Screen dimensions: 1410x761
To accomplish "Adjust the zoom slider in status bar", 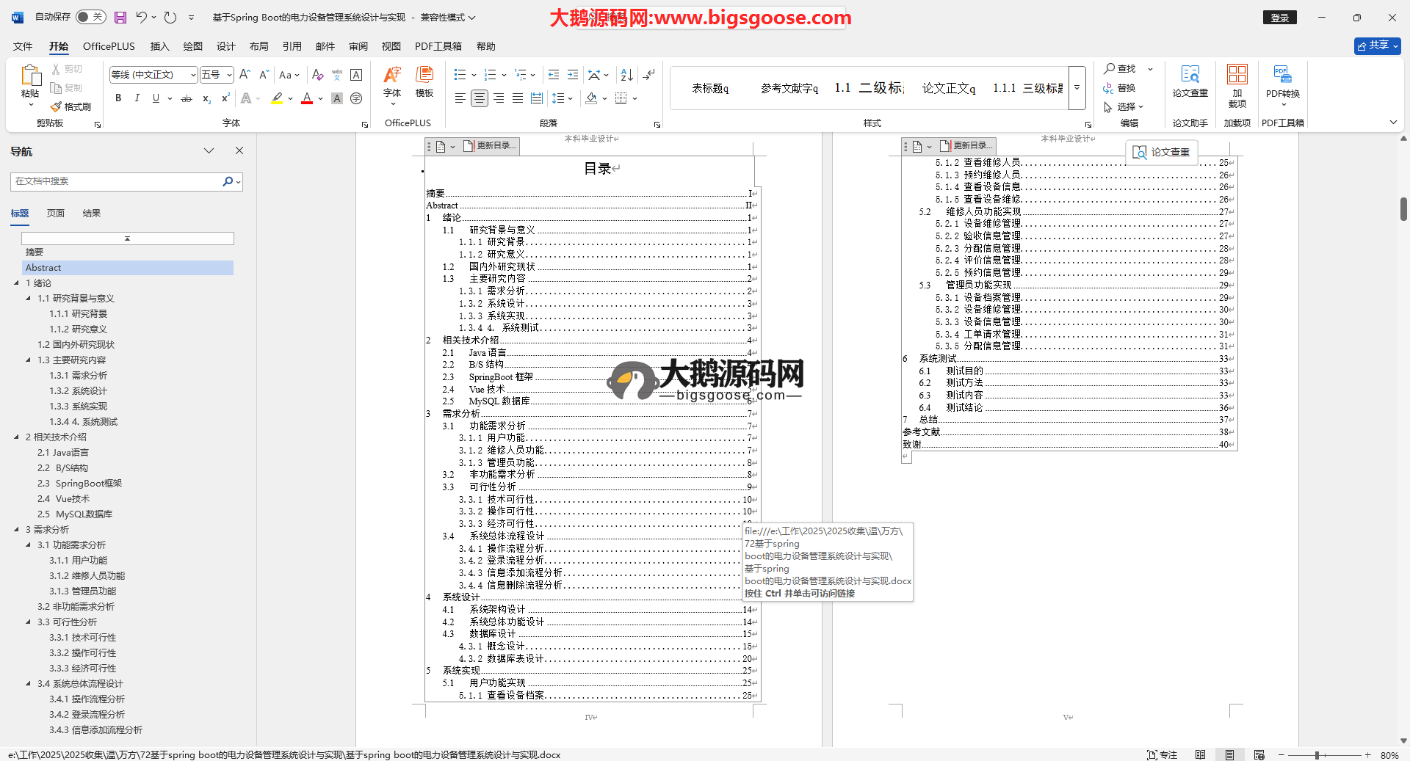I will pos(1317,755).
